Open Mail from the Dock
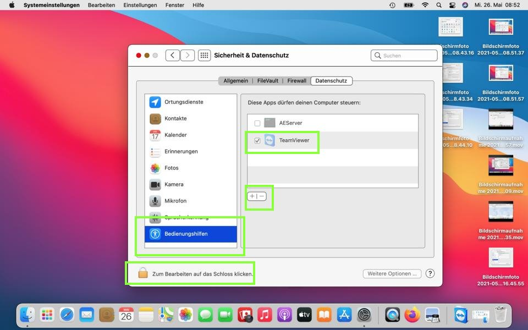This screenshot has width=528, height=330. pos(87,315)
